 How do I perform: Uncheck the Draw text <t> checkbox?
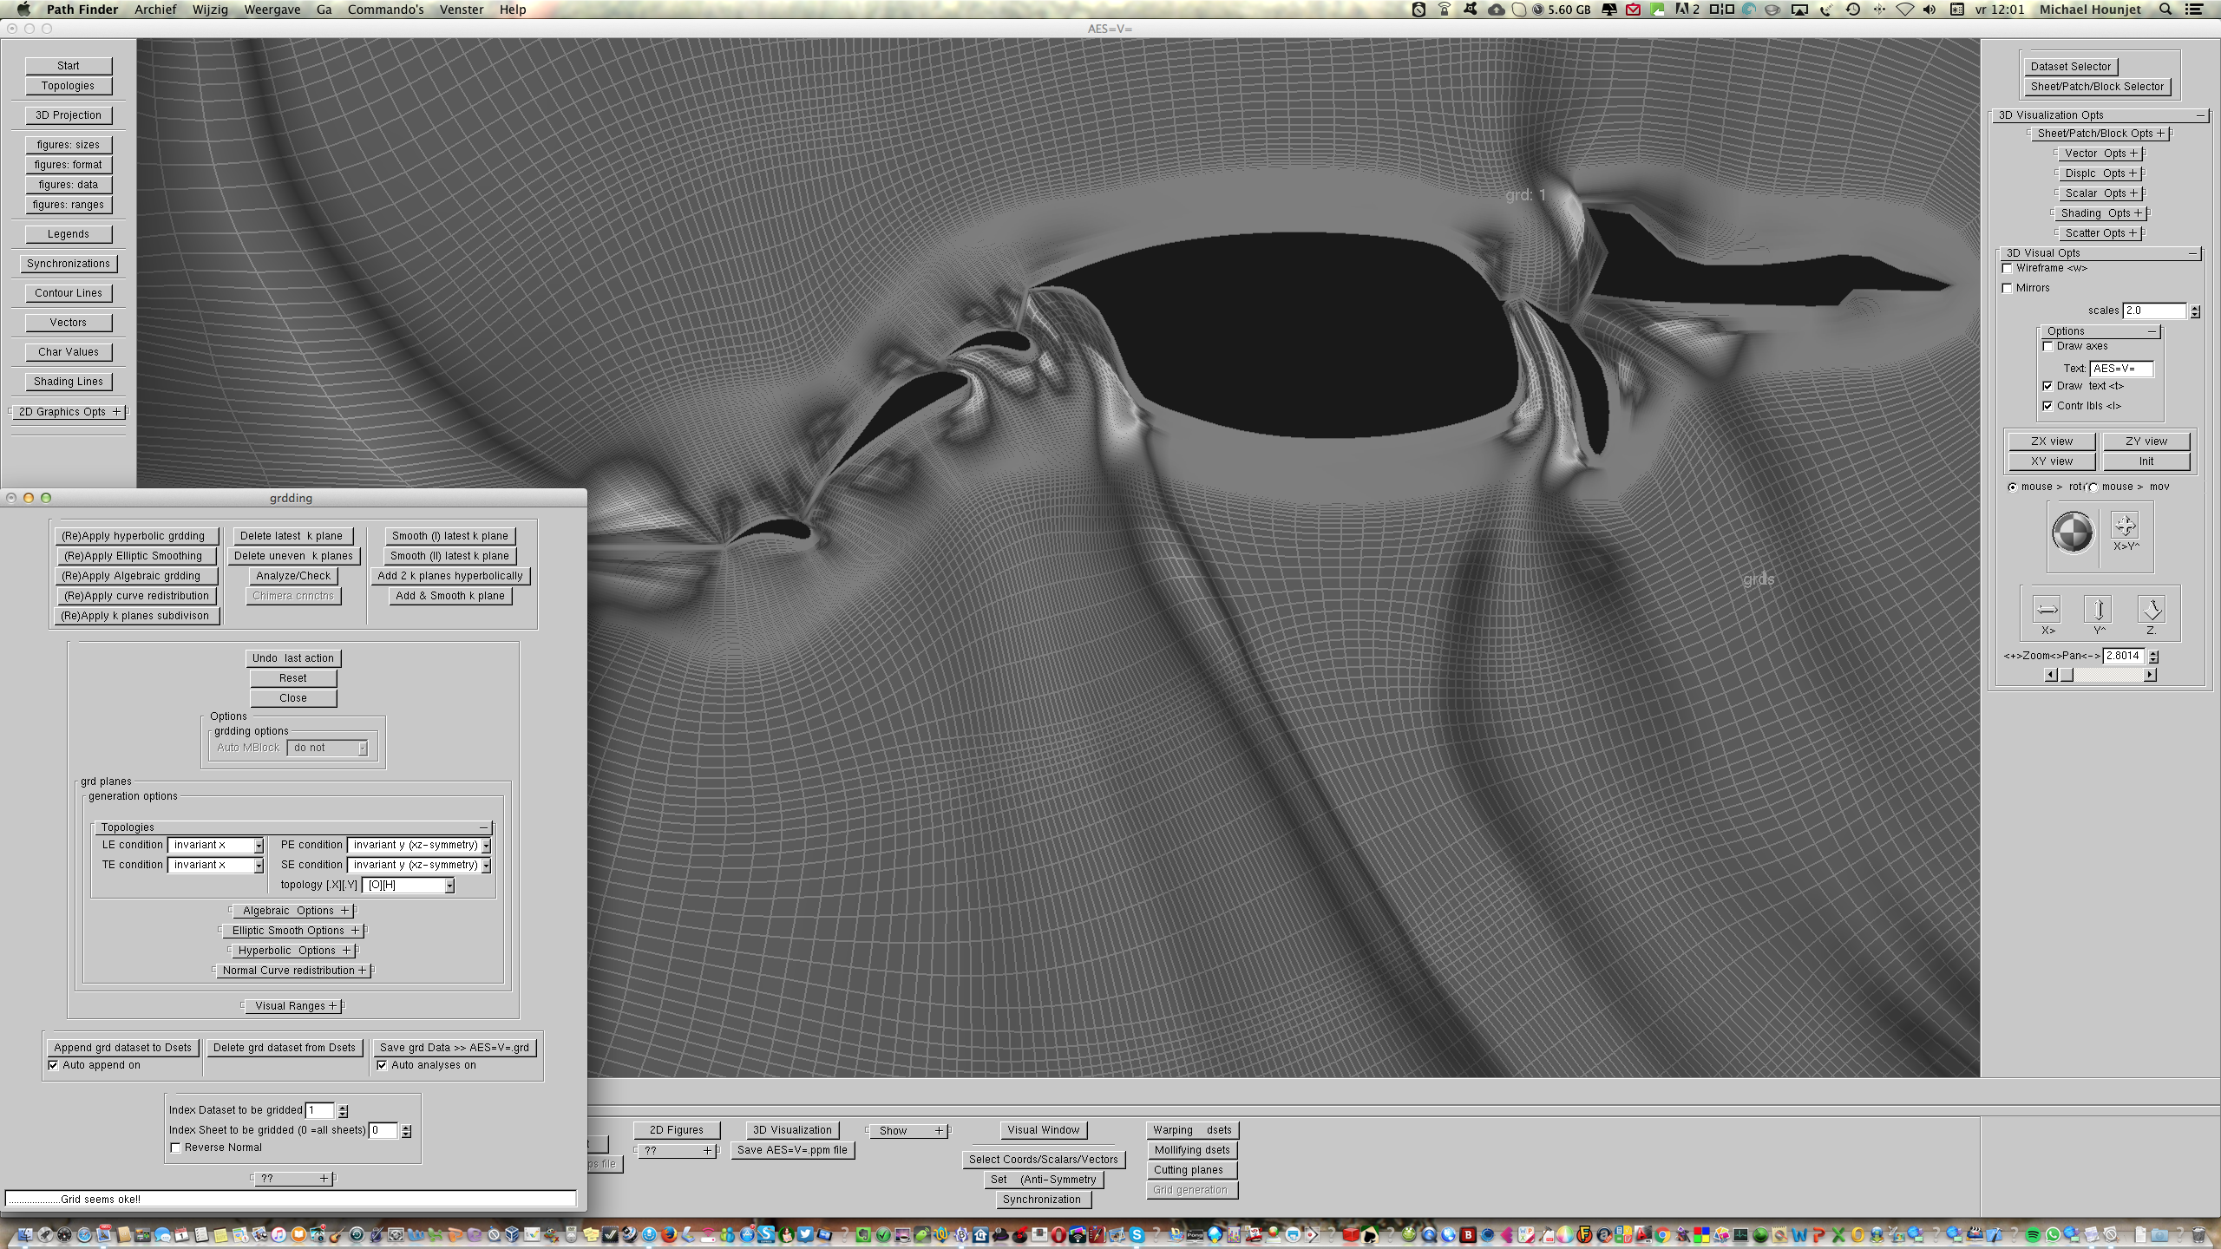point(2048,387)
